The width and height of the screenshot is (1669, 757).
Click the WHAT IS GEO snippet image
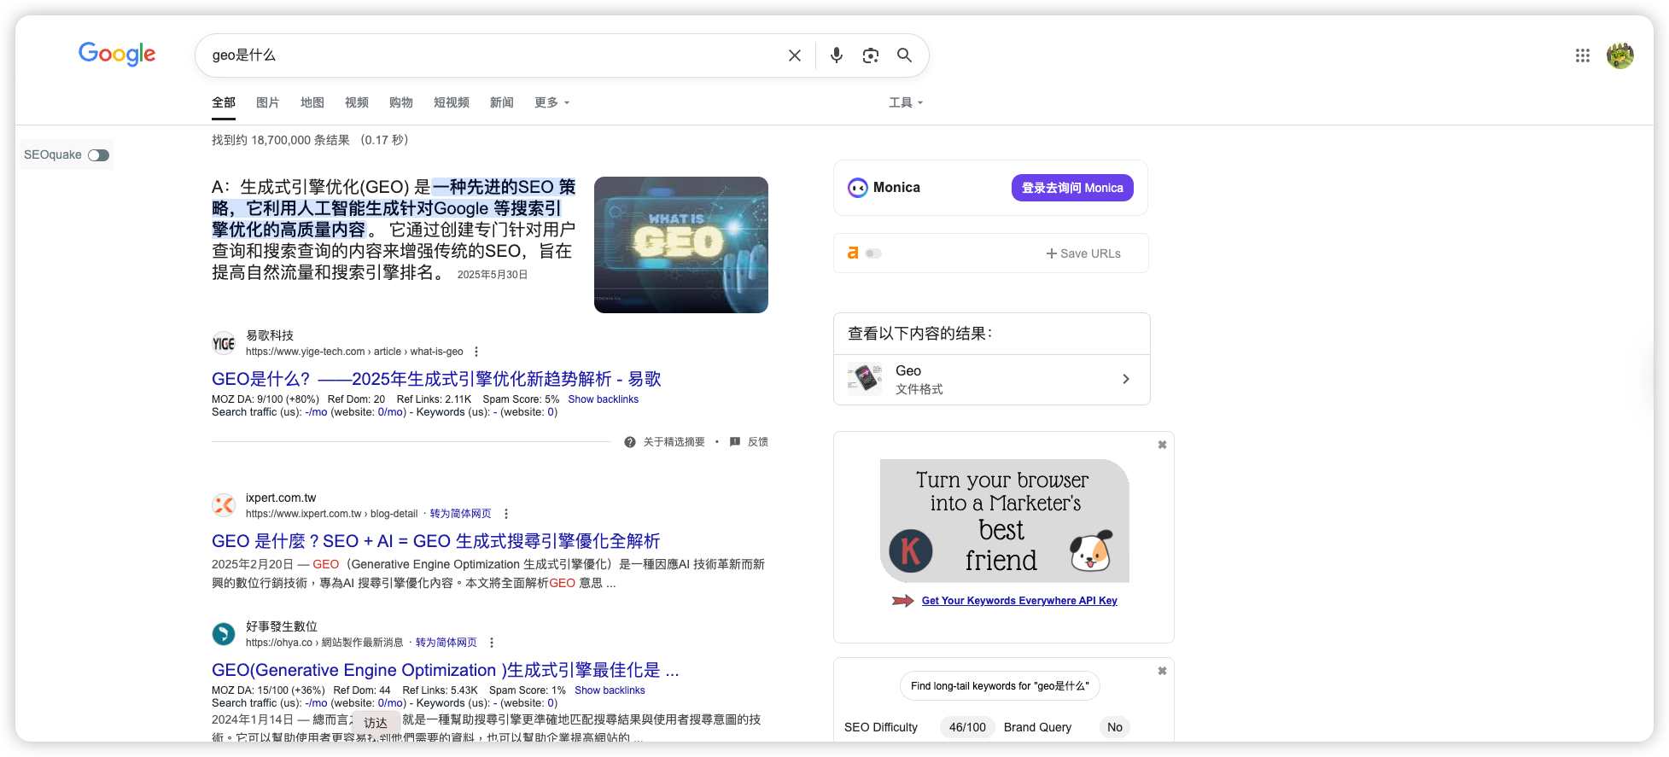[x=681, y=245]
